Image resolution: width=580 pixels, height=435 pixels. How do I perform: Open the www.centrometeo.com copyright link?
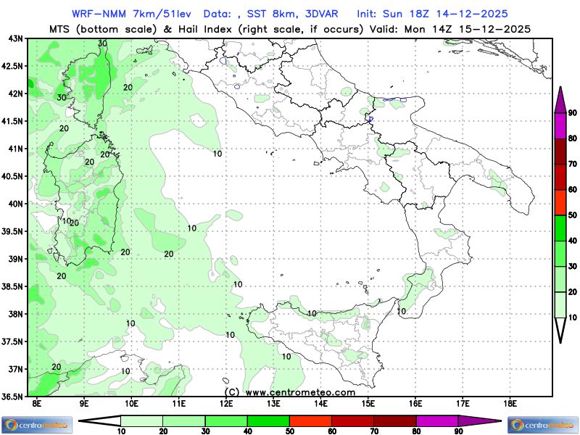(x=290, y=392)
